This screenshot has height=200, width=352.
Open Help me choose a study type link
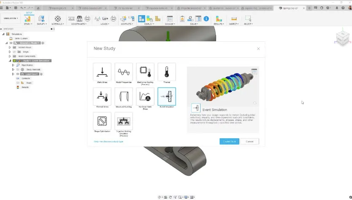pyautogui.click(x=108, y=141)
